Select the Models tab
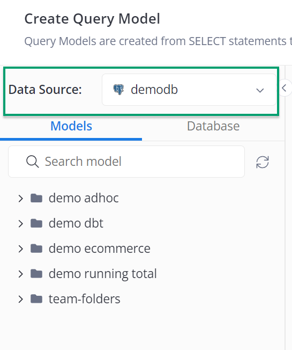Image resolution: width=292 pixels, height=350 pixels. tap(71, 126)
